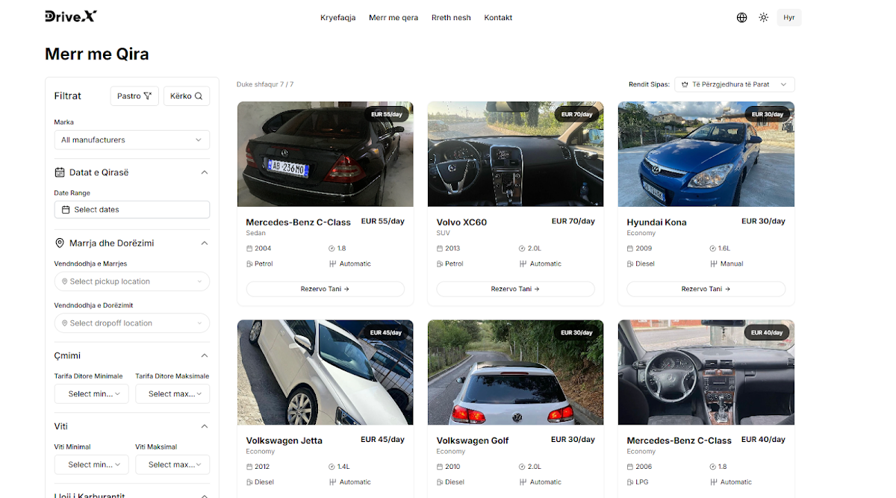
Task: Click the engine gauge icon on Volvo 2.0L
Action: coord(522,249)
